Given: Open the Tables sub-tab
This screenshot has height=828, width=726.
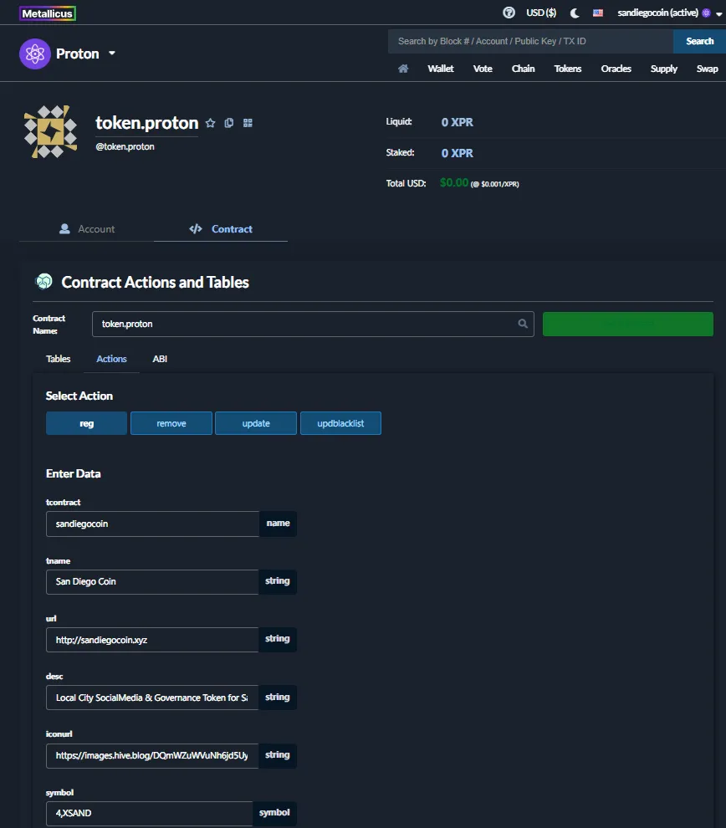Looking at the screenshot, I should (x=58, y=359).
